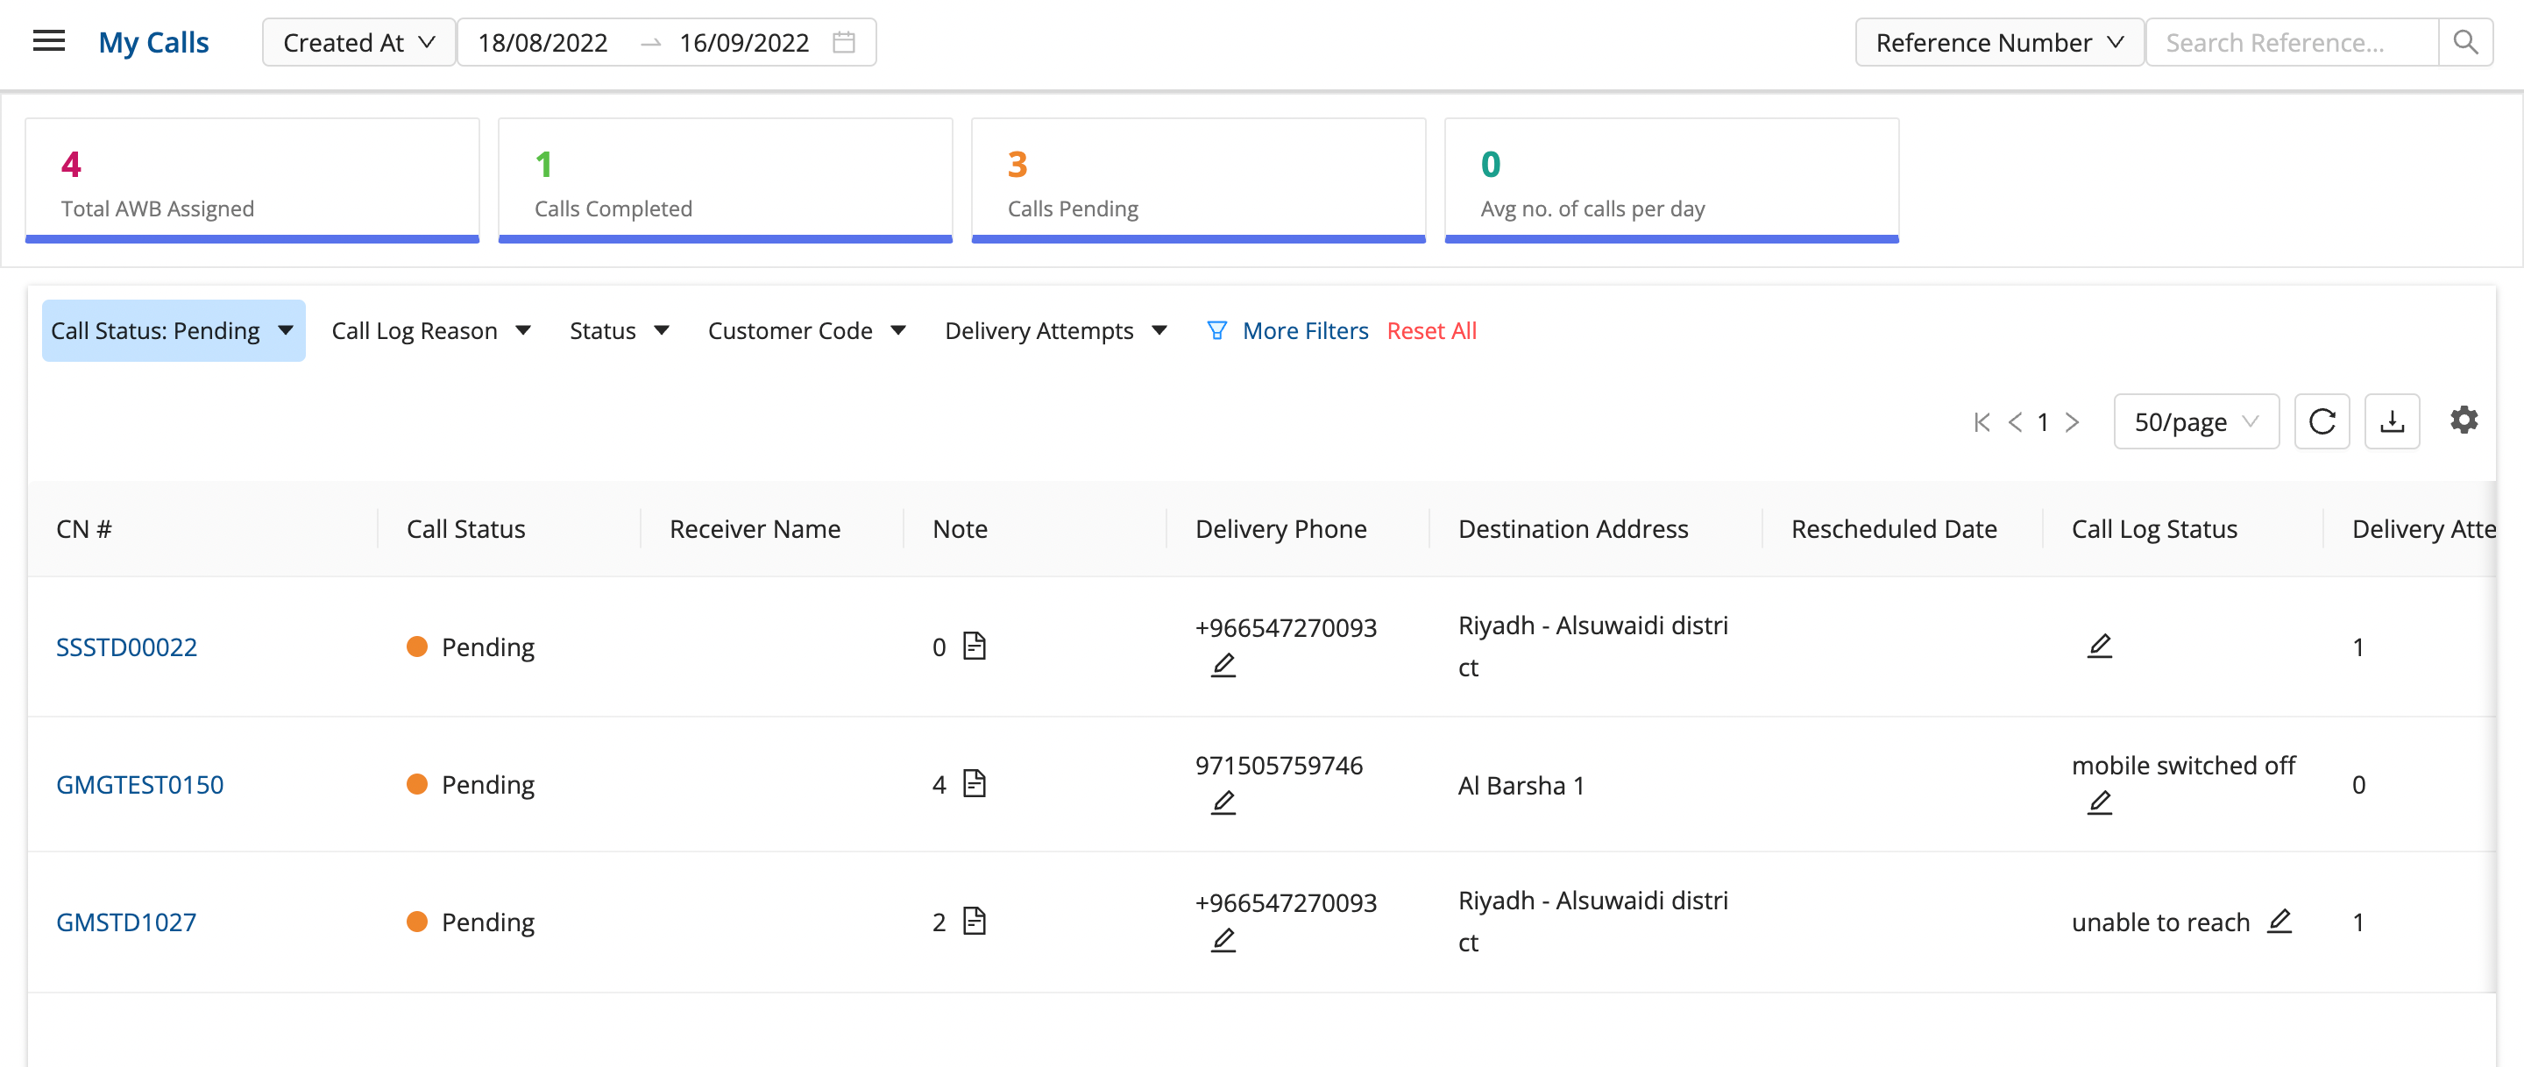The width and height of the screenshot is (2524, 1067).
Task: Expand the Call Status: Pending filter
Action: point(174,331)
